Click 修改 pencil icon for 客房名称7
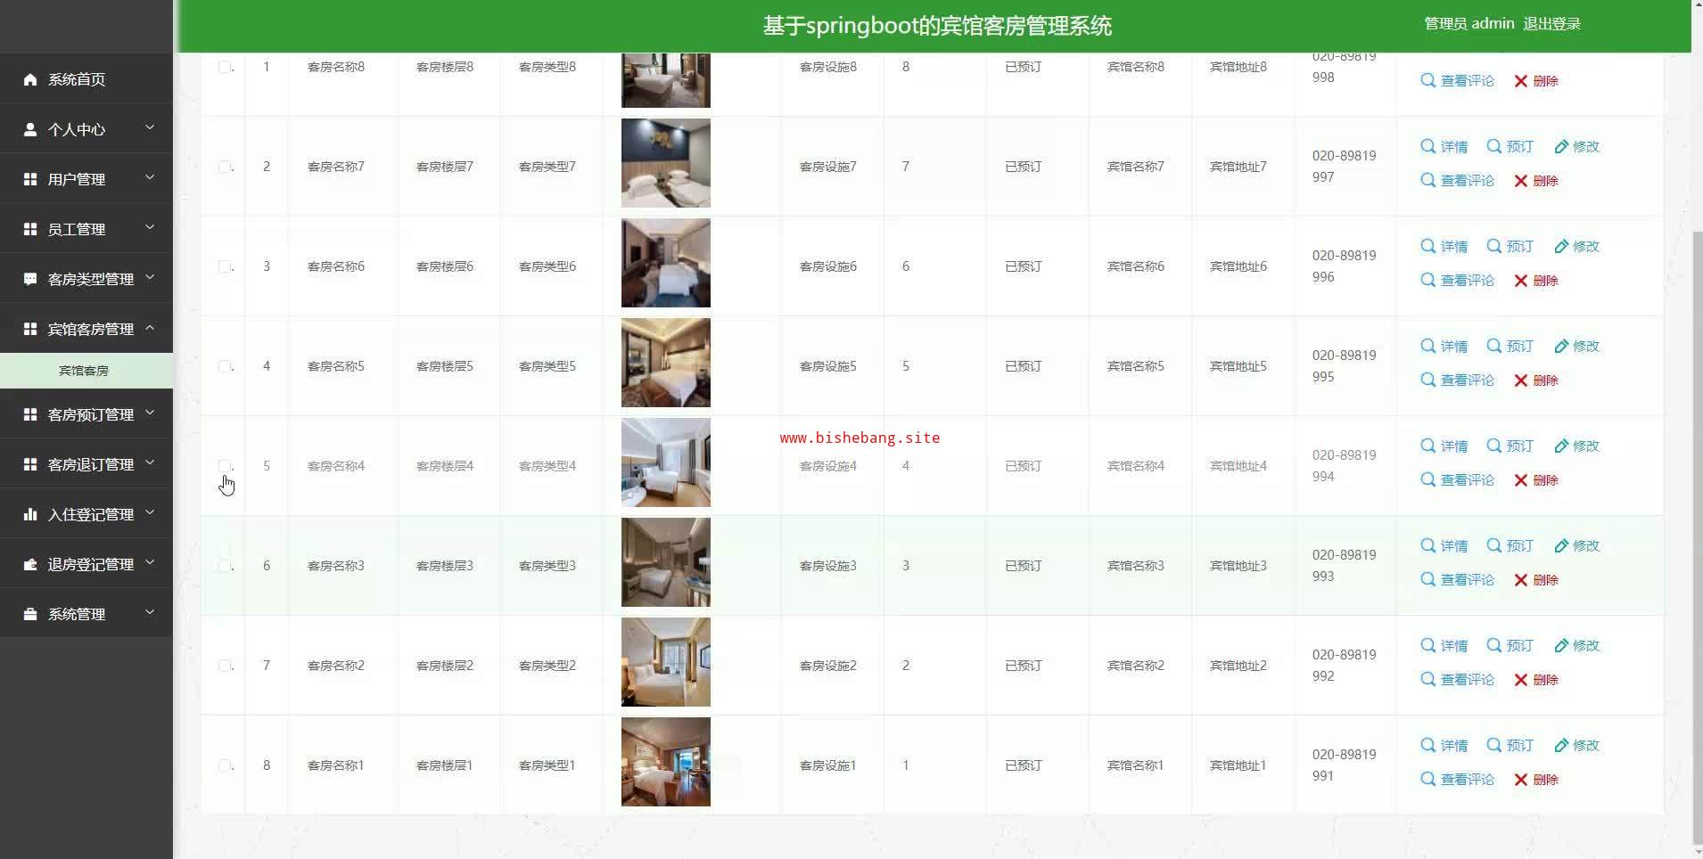The height and width of the screenshot is (859, 1703). click(x=1561, y=146)
